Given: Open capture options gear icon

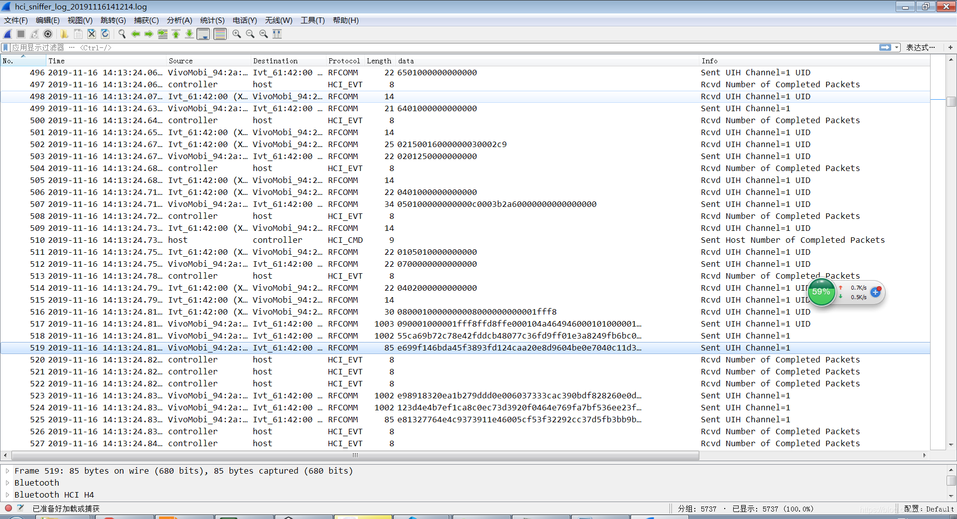Looking at the screenshot, I should tap(48, 34).
